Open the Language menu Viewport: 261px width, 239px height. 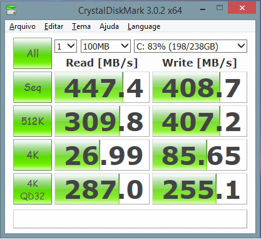click(144, 26)
